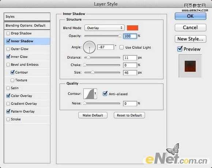
Task: Click the Angle dial control
Action: [89, 47]
